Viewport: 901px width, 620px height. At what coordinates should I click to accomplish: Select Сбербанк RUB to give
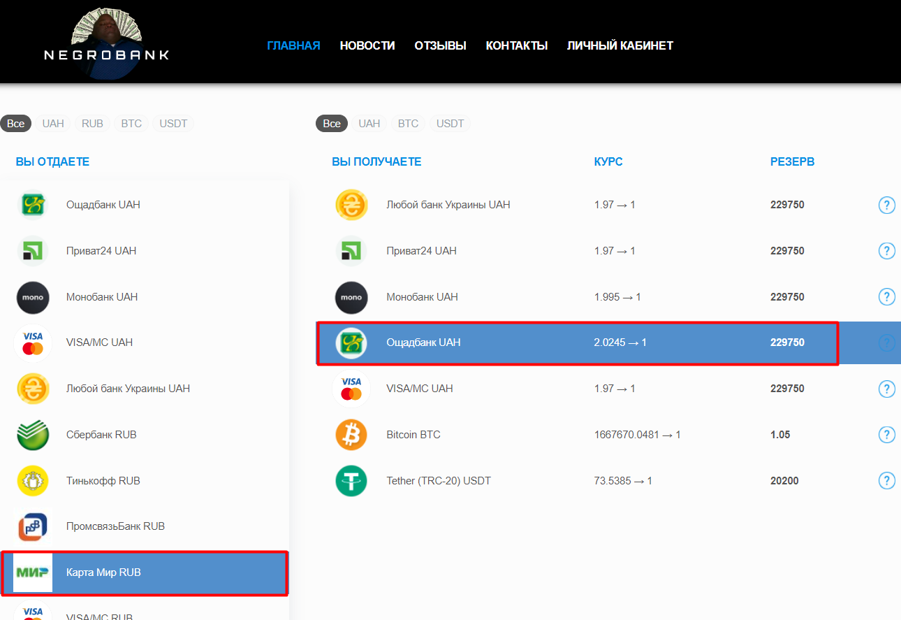coord(145,435)
